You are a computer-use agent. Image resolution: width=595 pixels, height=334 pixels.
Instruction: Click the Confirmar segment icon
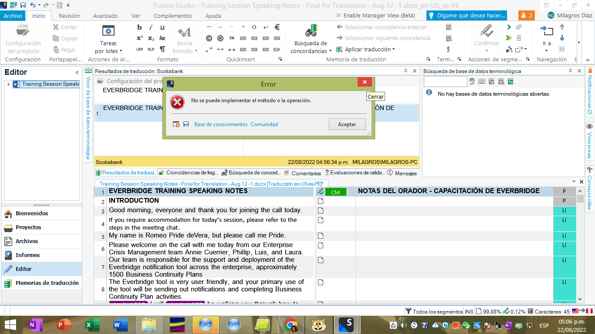(487, 31)
